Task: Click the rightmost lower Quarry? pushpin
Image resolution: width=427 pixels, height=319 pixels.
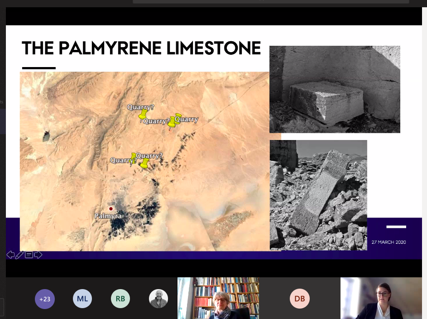Action: tap(144, 164)
